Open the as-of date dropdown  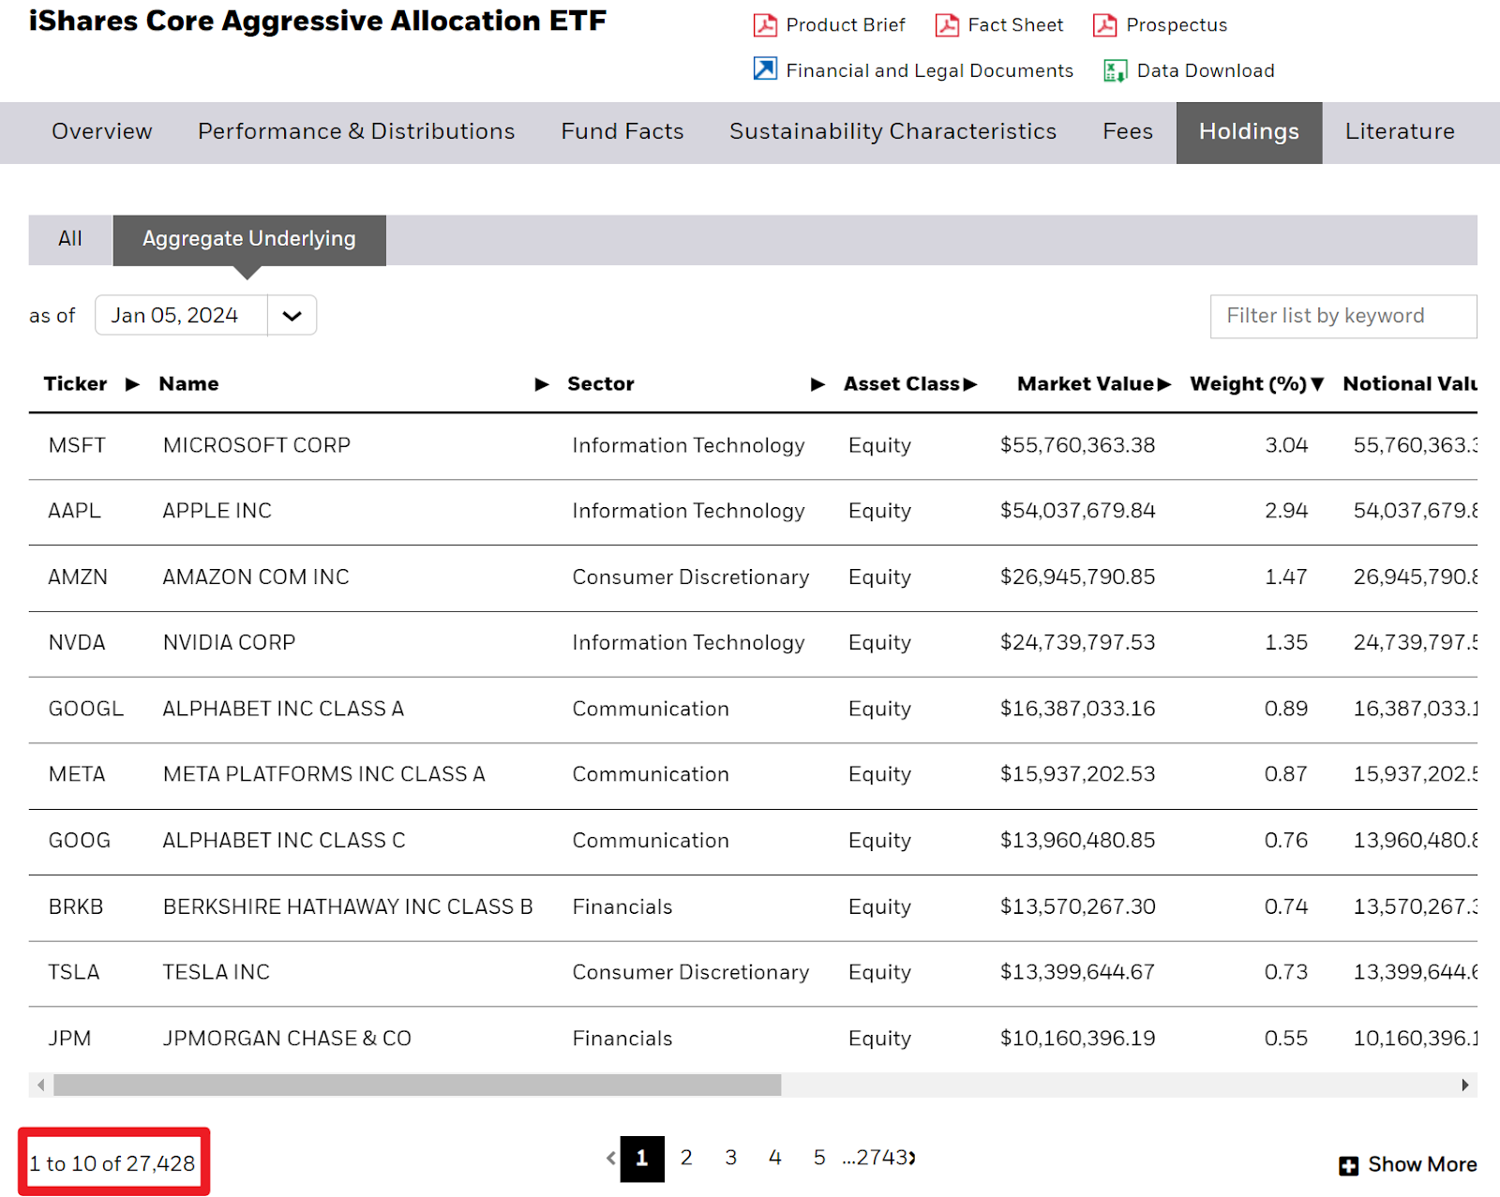point(292,316)
